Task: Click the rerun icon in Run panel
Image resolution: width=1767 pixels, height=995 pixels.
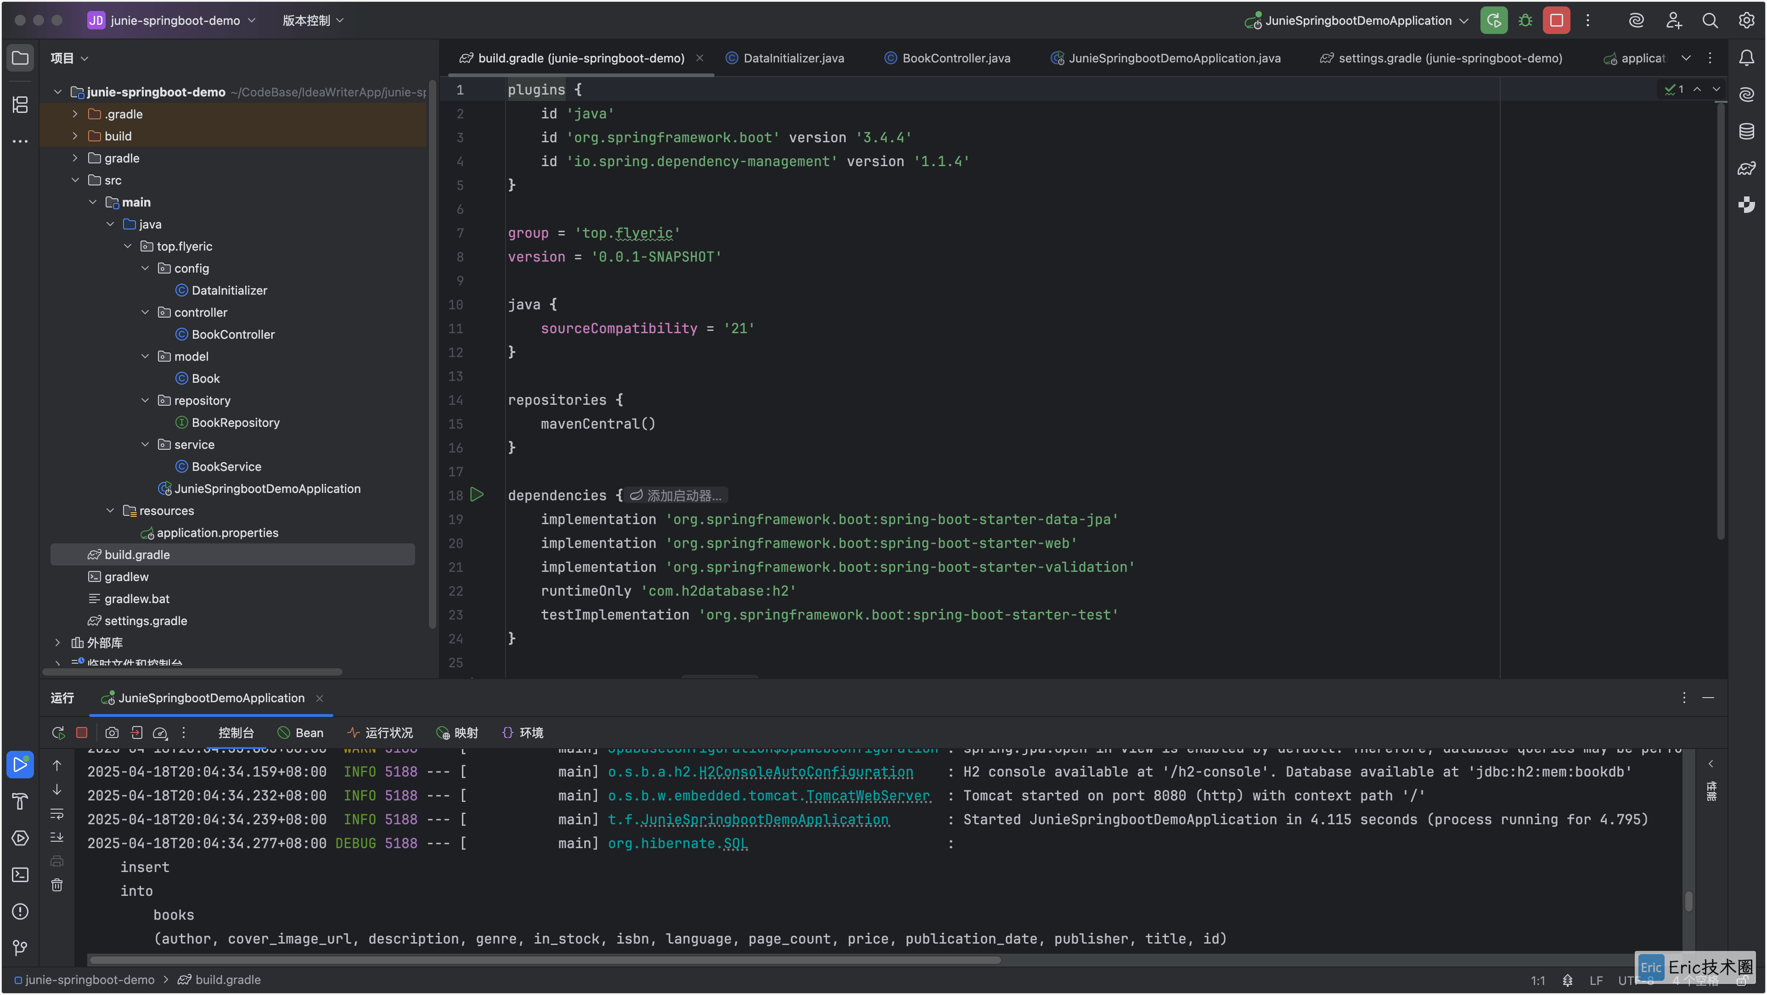Action: (58, 733)
